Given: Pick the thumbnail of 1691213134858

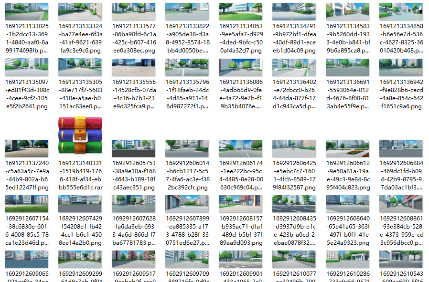Looking at the screenshot, I should pos(401,10).
